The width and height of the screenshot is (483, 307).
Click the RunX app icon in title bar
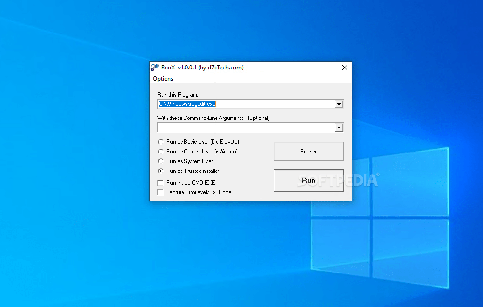click(155, 67)
